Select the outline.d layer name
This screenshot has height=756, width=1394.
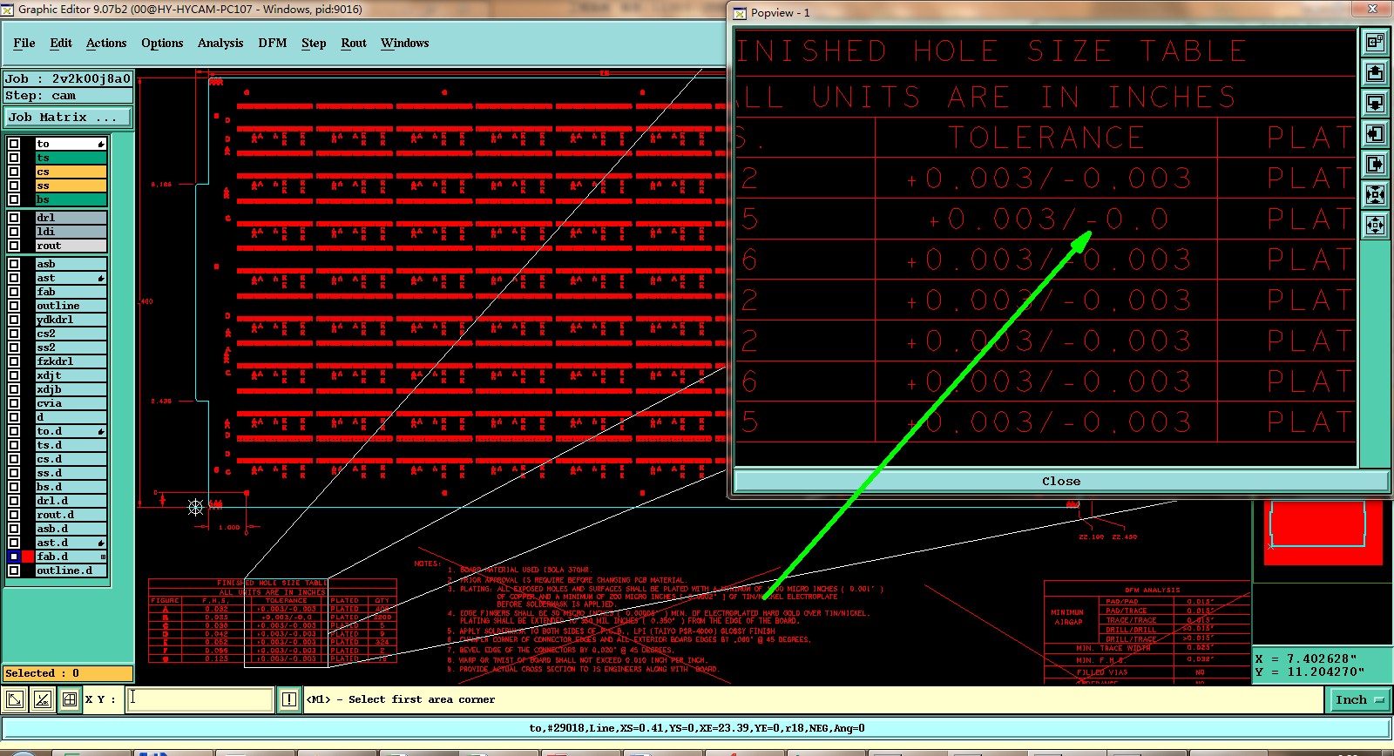click(x=71, y=570)
